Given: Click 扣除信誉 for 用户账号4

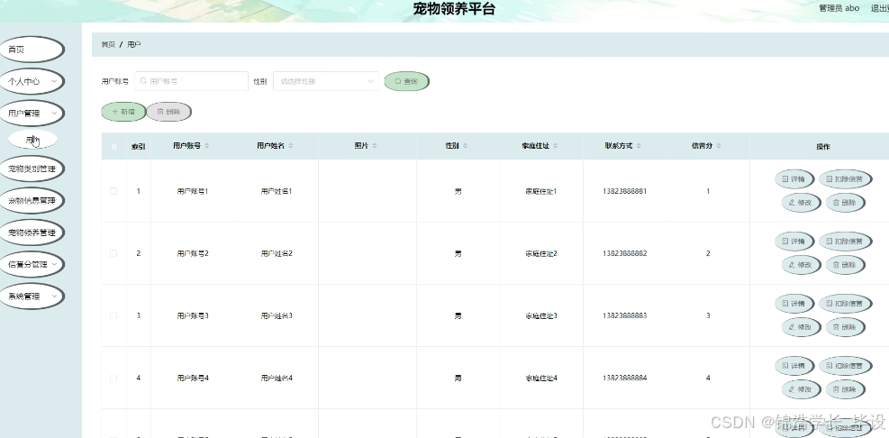Looking at the screenshot, I should (845, 367).
